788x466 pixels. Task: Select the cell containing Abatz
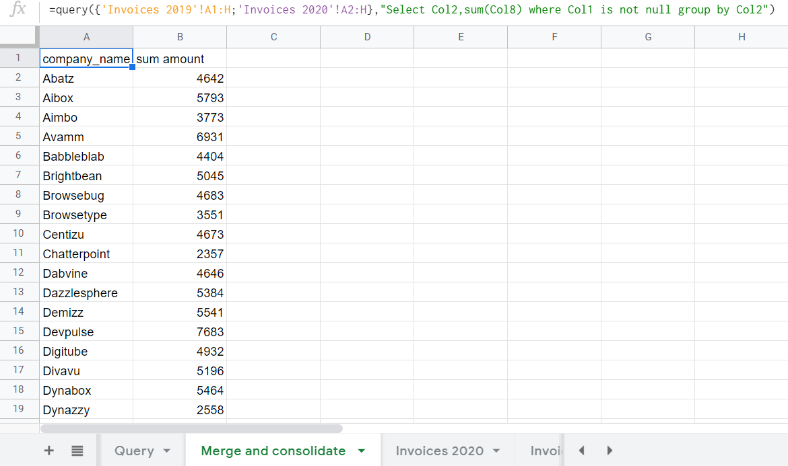(86, 78)
